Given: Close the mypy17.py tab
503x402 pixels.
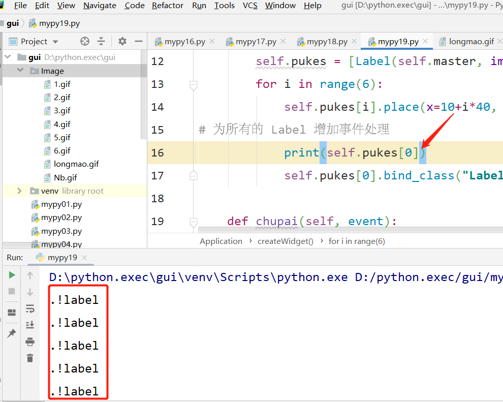Looking at the screenshot, I should point(283,41).
